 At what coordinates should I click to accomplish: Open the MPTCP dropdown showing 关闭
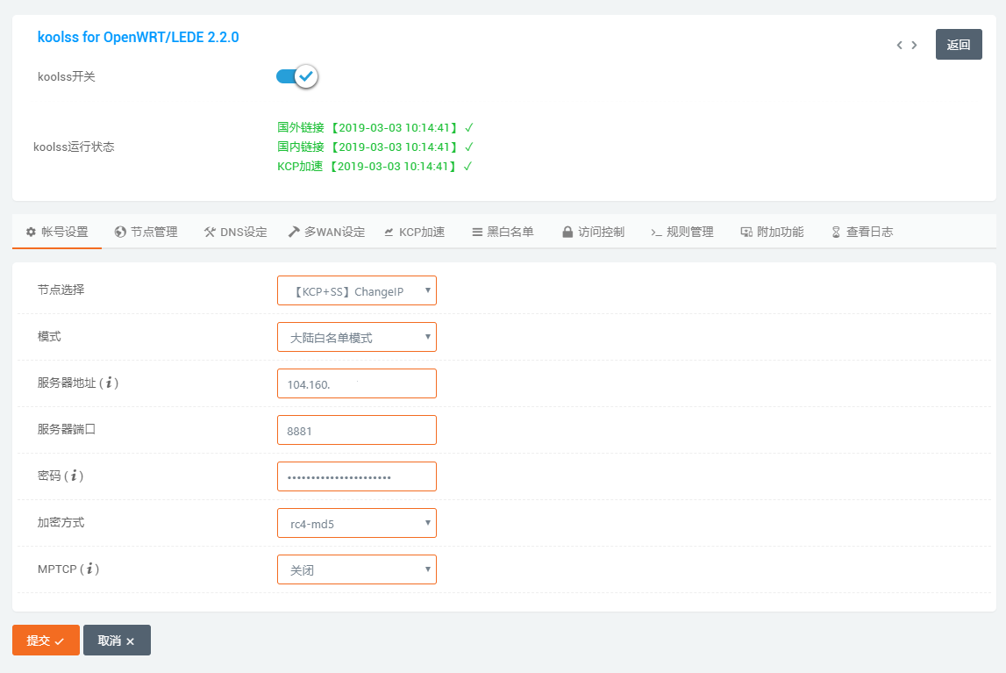tap(357, 569)
